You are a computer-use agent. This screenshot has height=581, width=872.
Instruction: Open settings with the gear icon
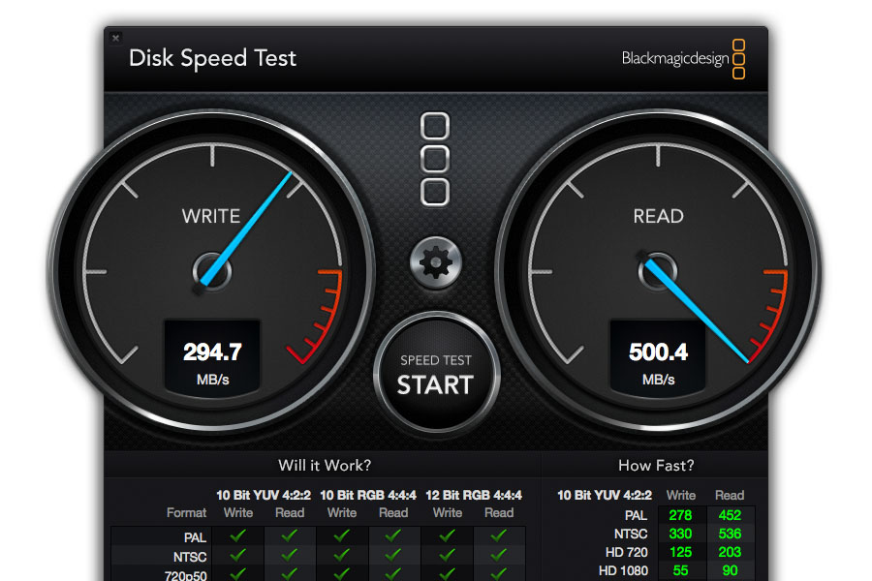(x=436, y=261)
